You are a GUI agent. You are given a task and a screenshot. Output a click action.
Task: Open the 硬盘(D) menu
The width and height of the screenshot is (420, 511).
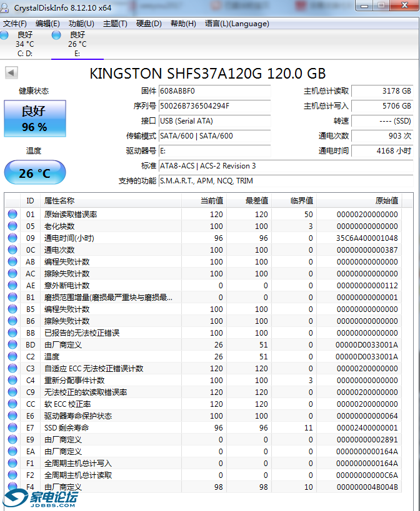[149, 24]
